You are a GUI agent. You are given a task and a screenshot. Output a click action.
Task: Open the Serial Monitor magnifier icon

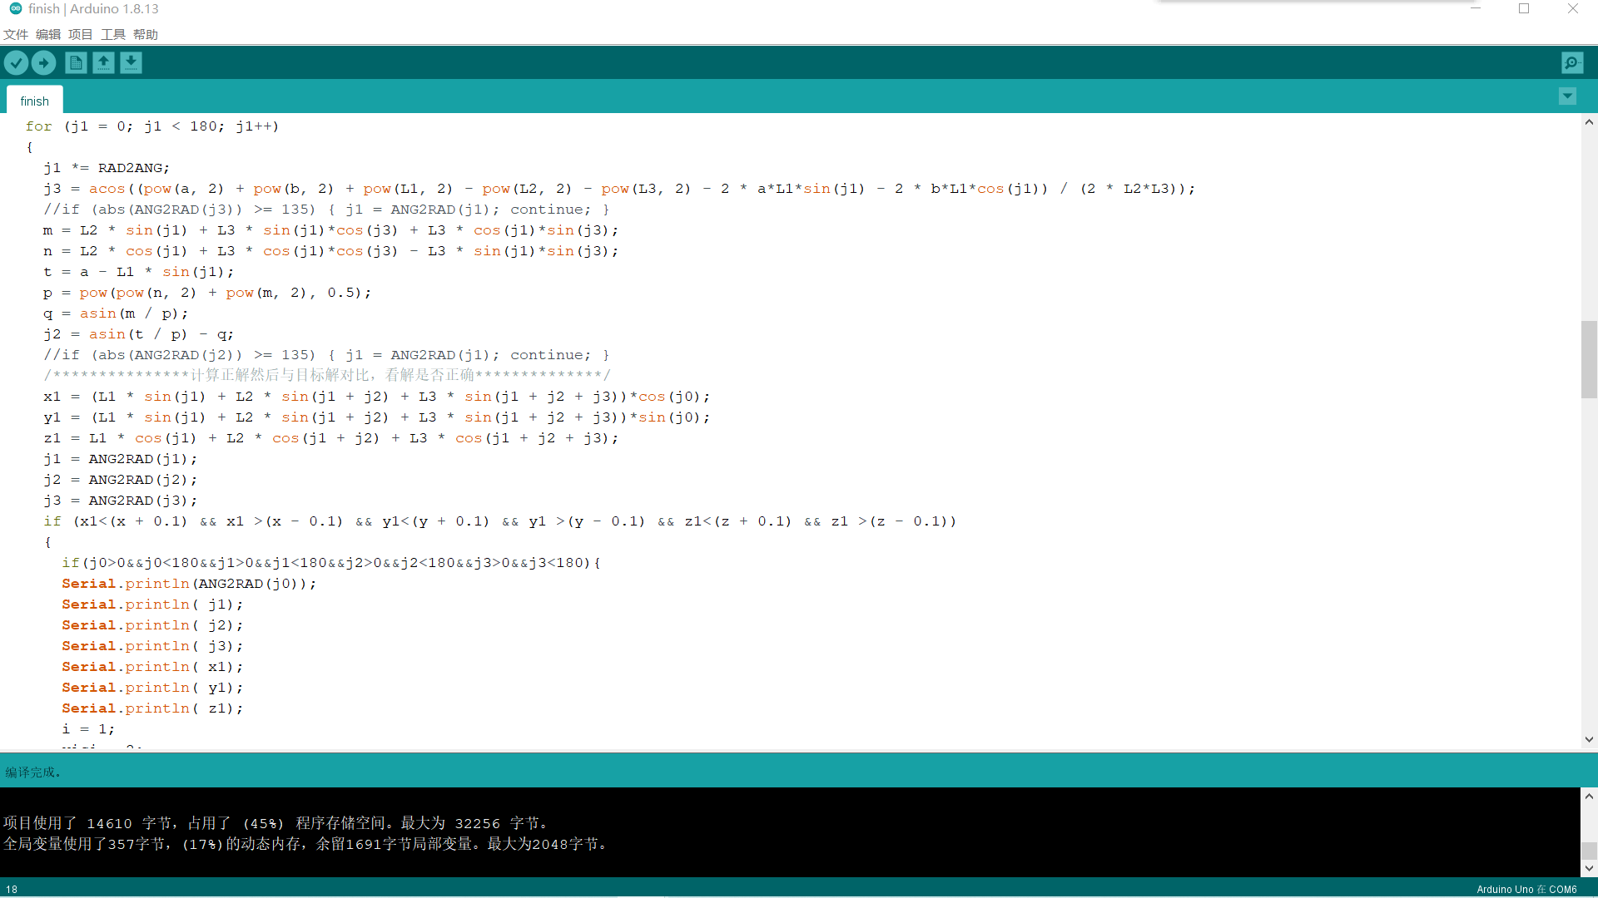pyautogui.click(x=1571, y=62)
